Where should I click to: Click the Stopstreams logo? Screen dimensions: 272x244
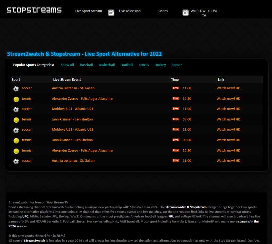(x=34, y=10)
